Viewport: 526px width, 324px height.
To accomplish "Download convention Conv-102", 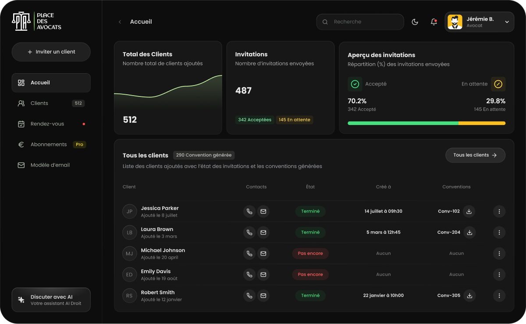I will coord(469,211).
